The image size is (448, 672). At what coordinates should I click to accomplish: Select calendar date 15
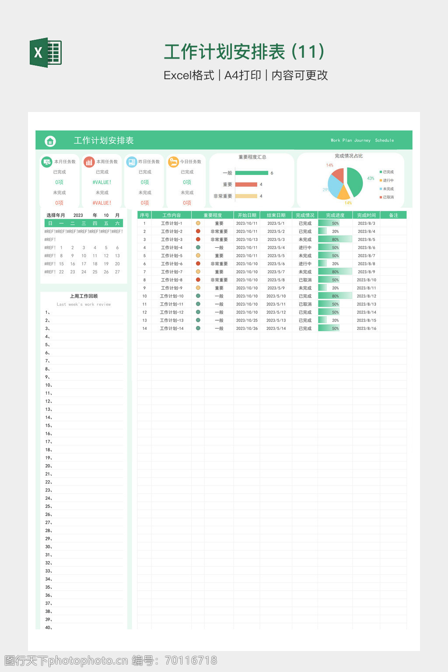tap(61, 264)
